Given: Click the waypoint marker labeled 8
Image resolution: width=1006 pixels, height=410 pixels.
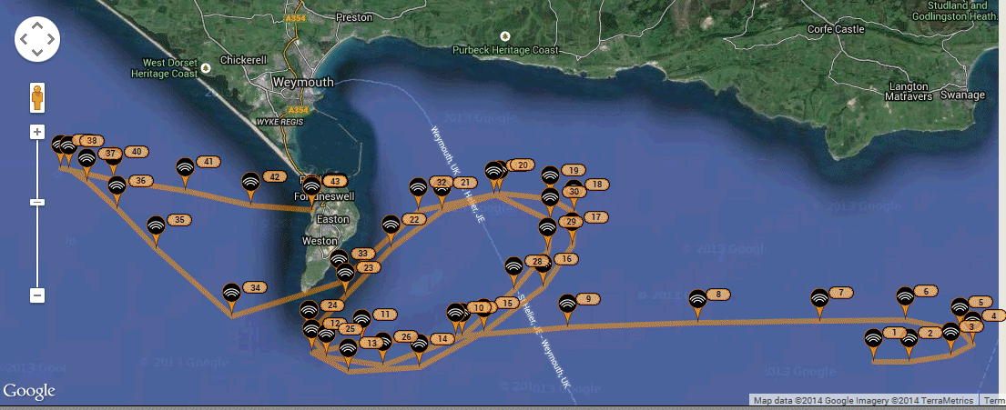Looking at the screenshot, I should tap(697, 298).
